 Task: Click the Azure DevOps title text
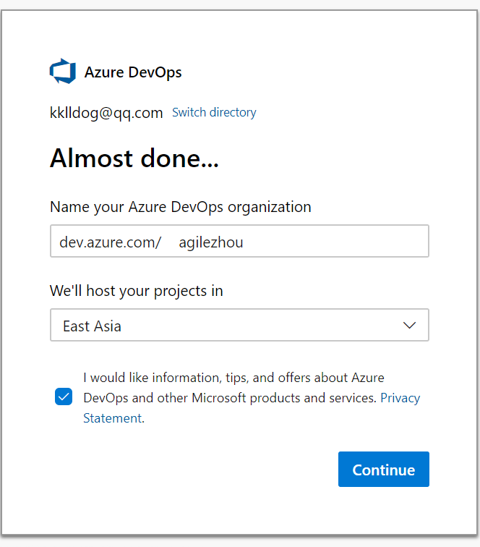click(133, 72)
